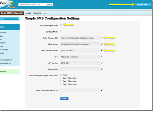Focus the Search People, Leads input
The height and width of the screenshot is (113, 155).
pyautogui.click(x=32, y=4)
